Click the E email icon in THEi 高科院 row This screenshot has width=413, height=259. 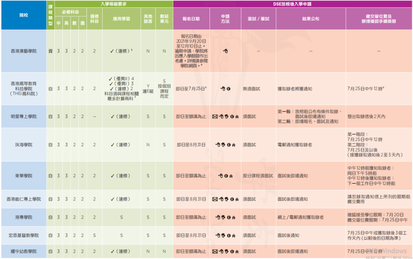click(x=228, y=89)
